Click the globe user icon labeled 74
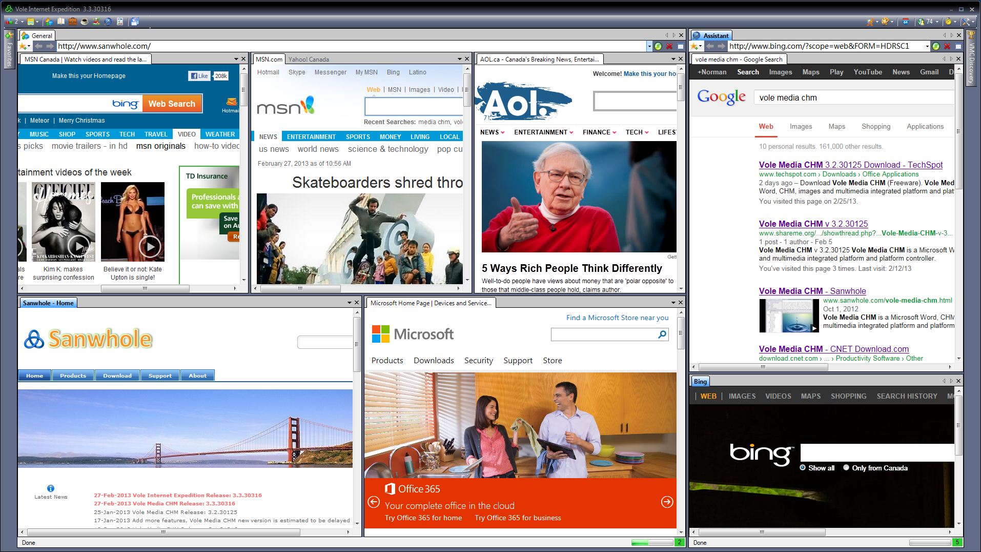981x552 pixels. 921,22
